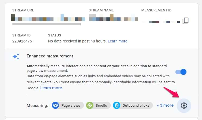Click the blurred stream name value

point(113,19)
